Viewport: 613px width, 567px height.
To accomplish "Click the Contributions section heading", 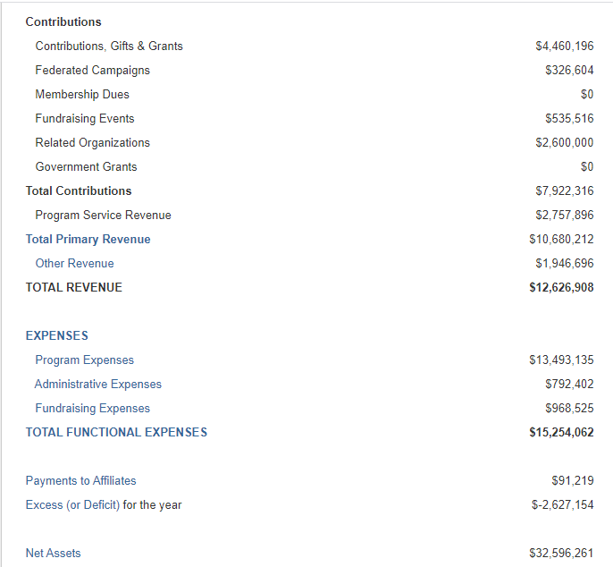I will pyautogui.click(x=63, y=22).
